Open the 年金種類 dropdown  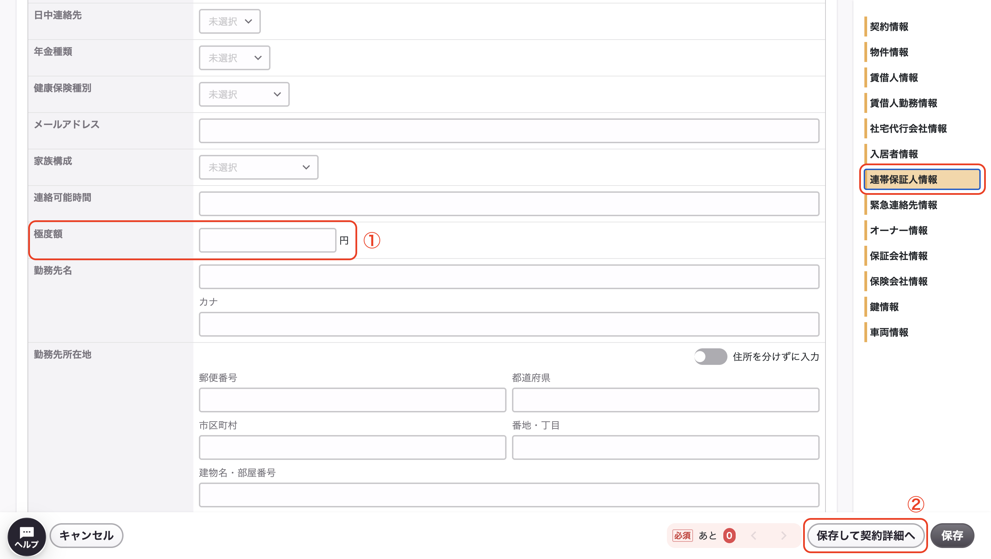tap(234, 58)
